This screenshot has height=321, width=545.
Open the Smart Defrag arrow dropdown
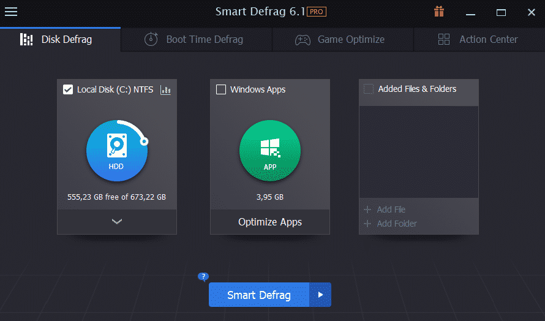(x=320, y=295)
